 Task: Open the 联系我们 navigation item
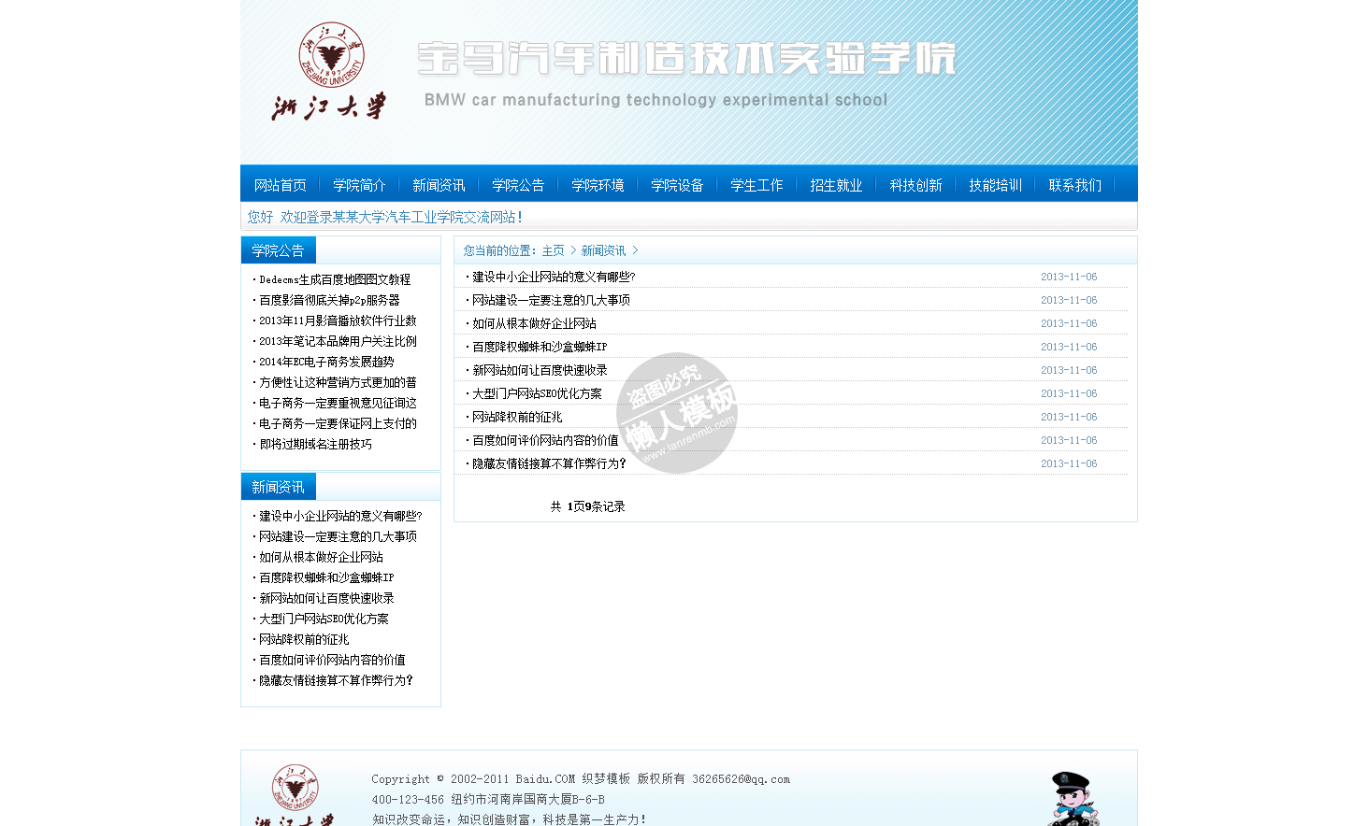(x=1074, y=185)
